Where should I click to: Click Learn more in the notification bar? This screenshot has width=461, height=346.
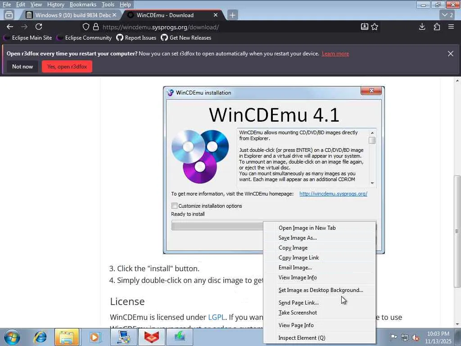[335, 54]
